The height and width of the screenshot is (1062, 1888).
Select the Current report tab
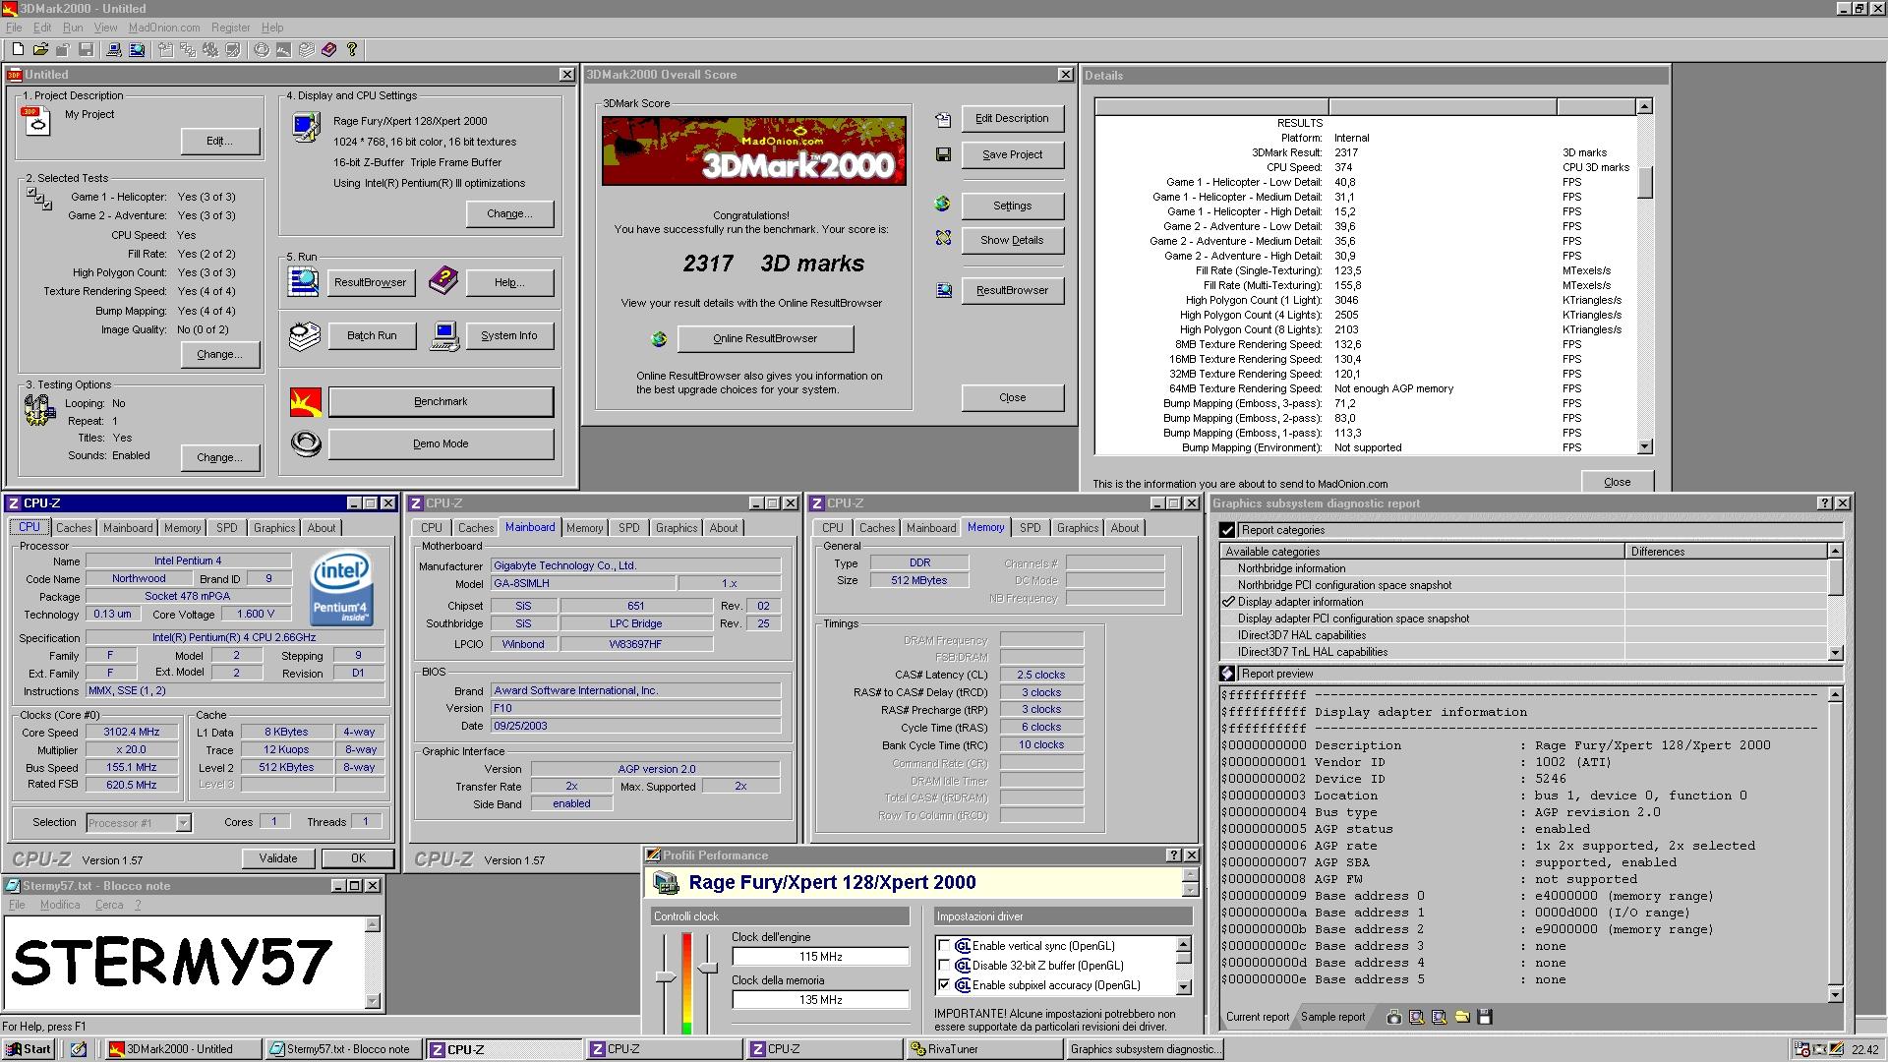pos(1257,1018)
